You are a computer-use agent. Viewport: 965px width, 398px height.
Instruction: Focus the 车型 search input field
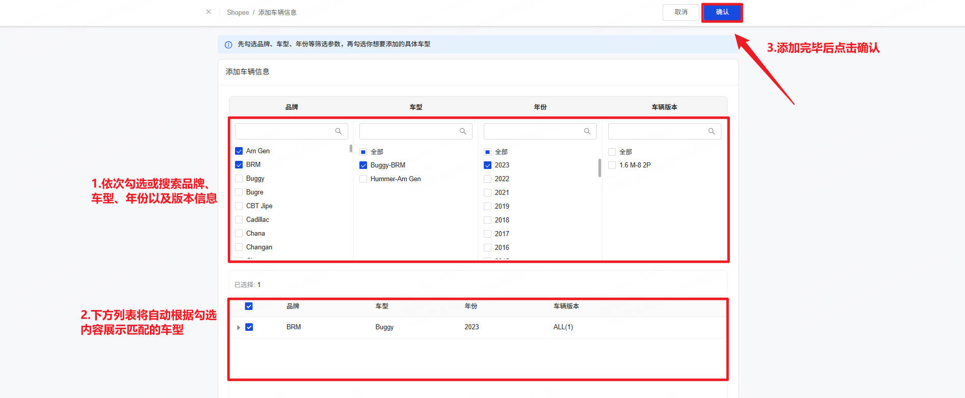[x=415, y=131]
